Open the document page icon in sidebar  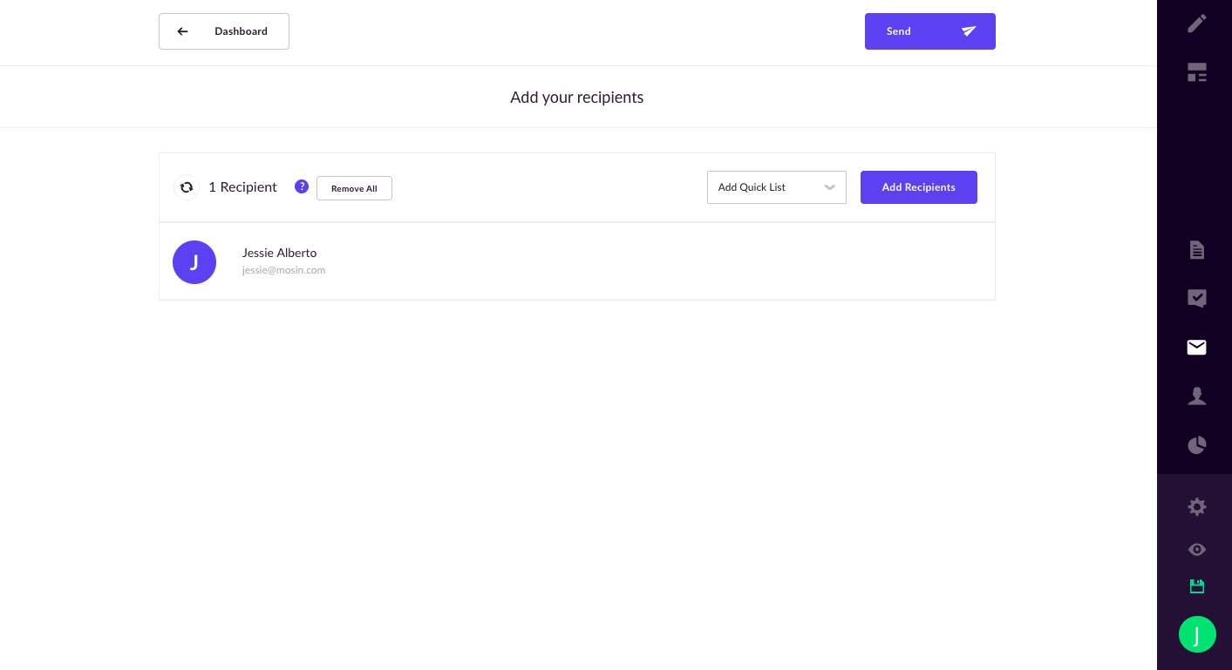coord(1197,250)
